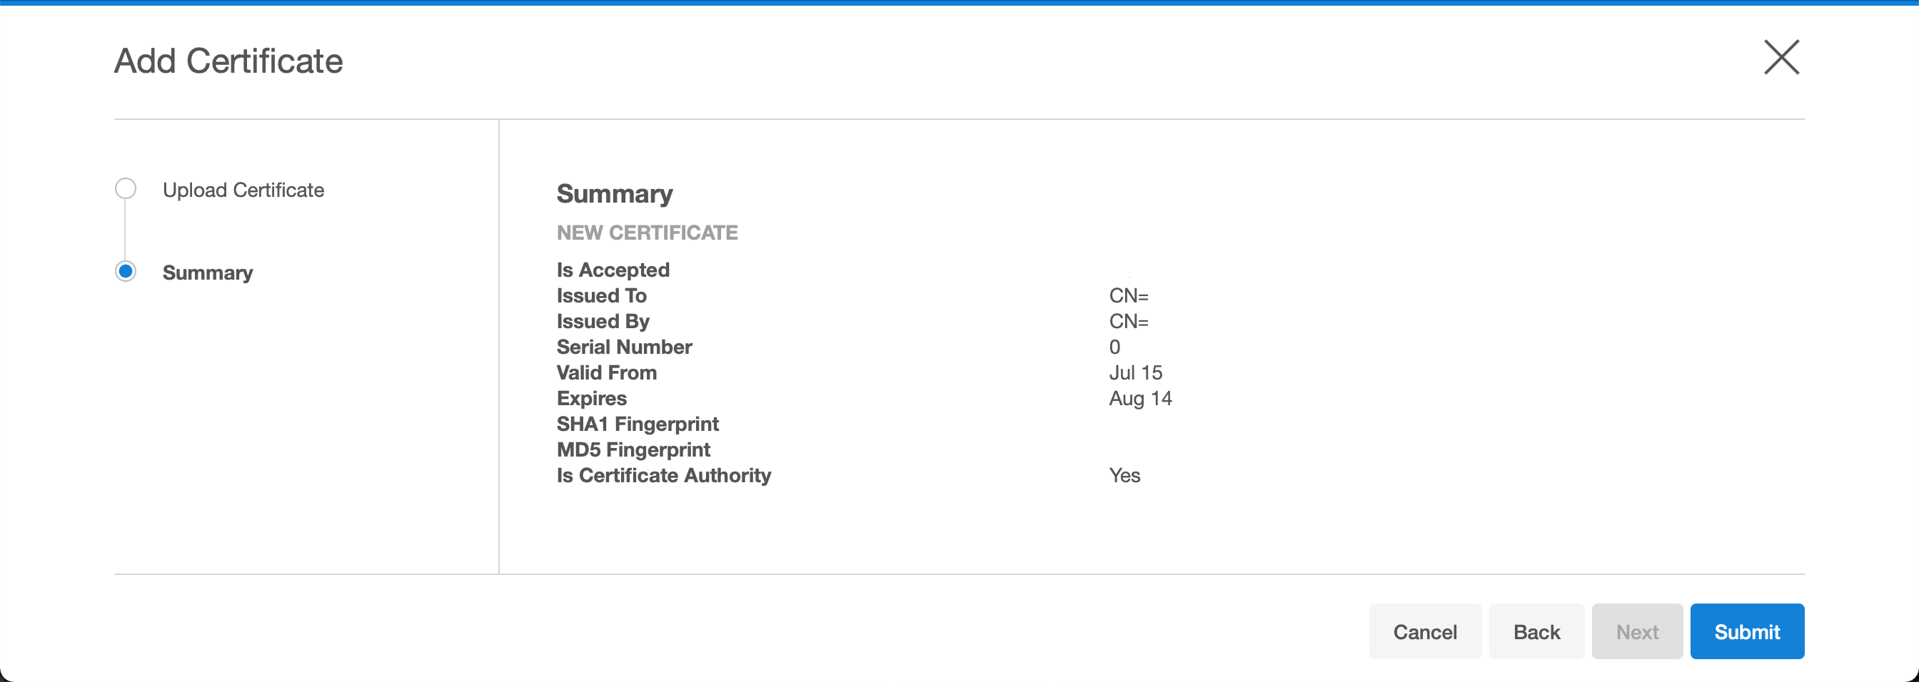Go to the Upload Certificate step label
This screenshot has width=1919, height=682.
(243, 190)
